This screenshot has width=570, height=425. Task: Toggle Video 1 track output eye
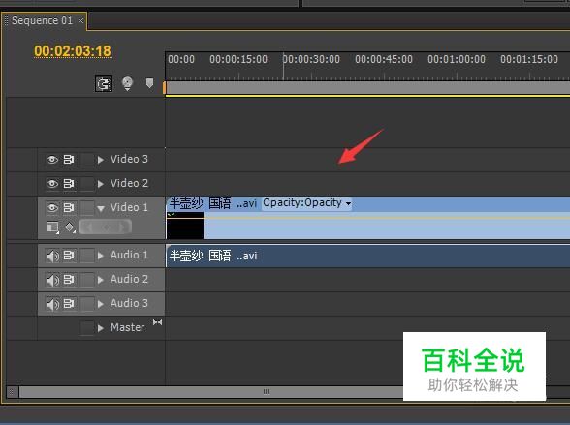click(52, 207)
